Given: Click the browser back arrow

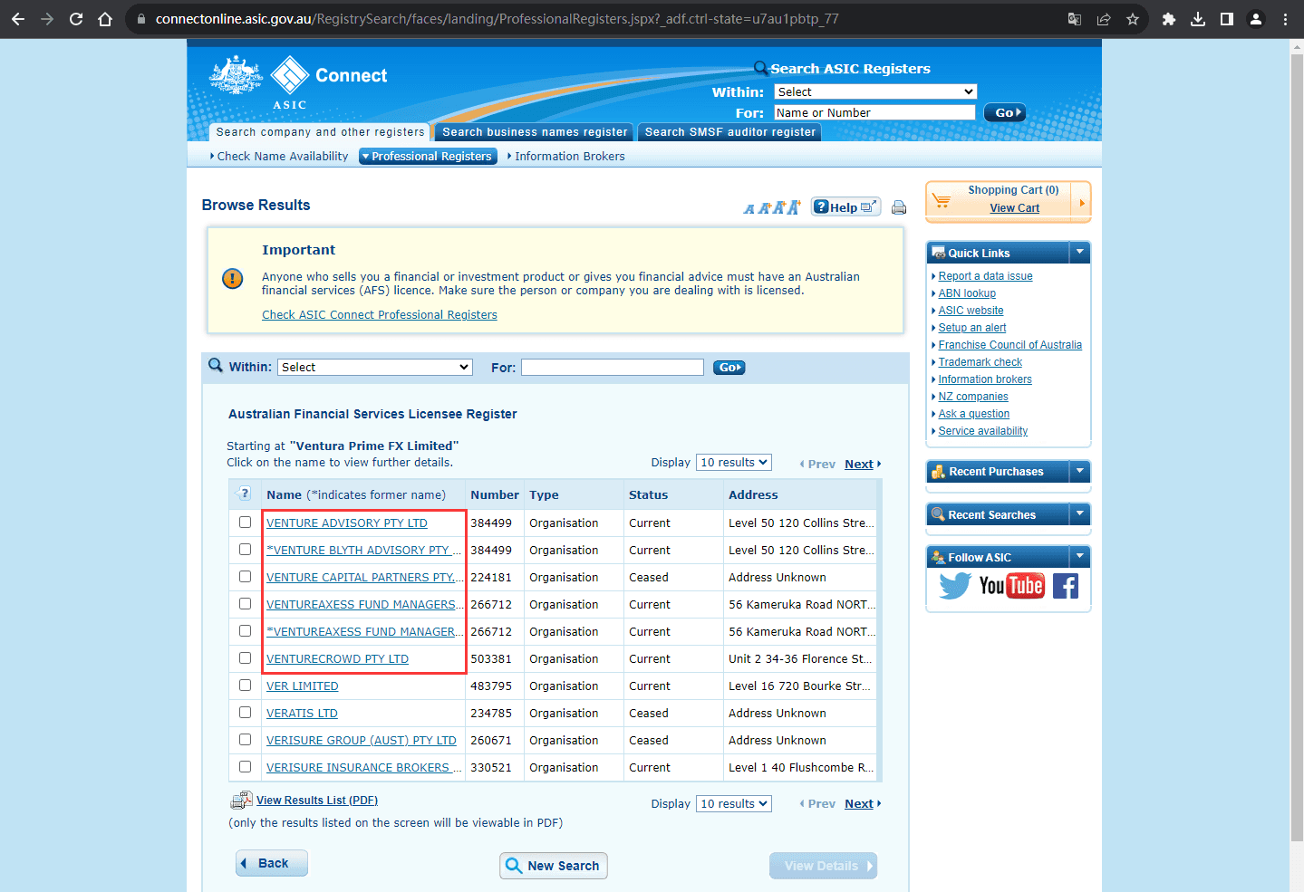Looking at the screenshot, I should coord(18,19).
